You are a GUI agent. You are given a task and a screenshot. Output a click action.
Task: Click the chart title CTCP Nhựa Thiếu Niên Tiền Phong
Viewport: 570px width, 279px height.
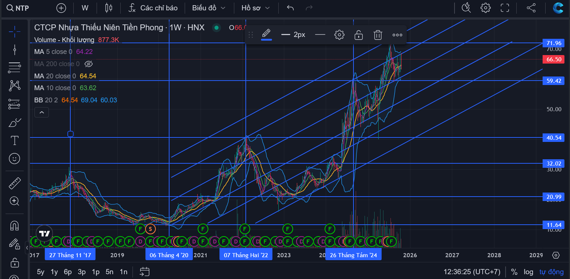(98, 27)
